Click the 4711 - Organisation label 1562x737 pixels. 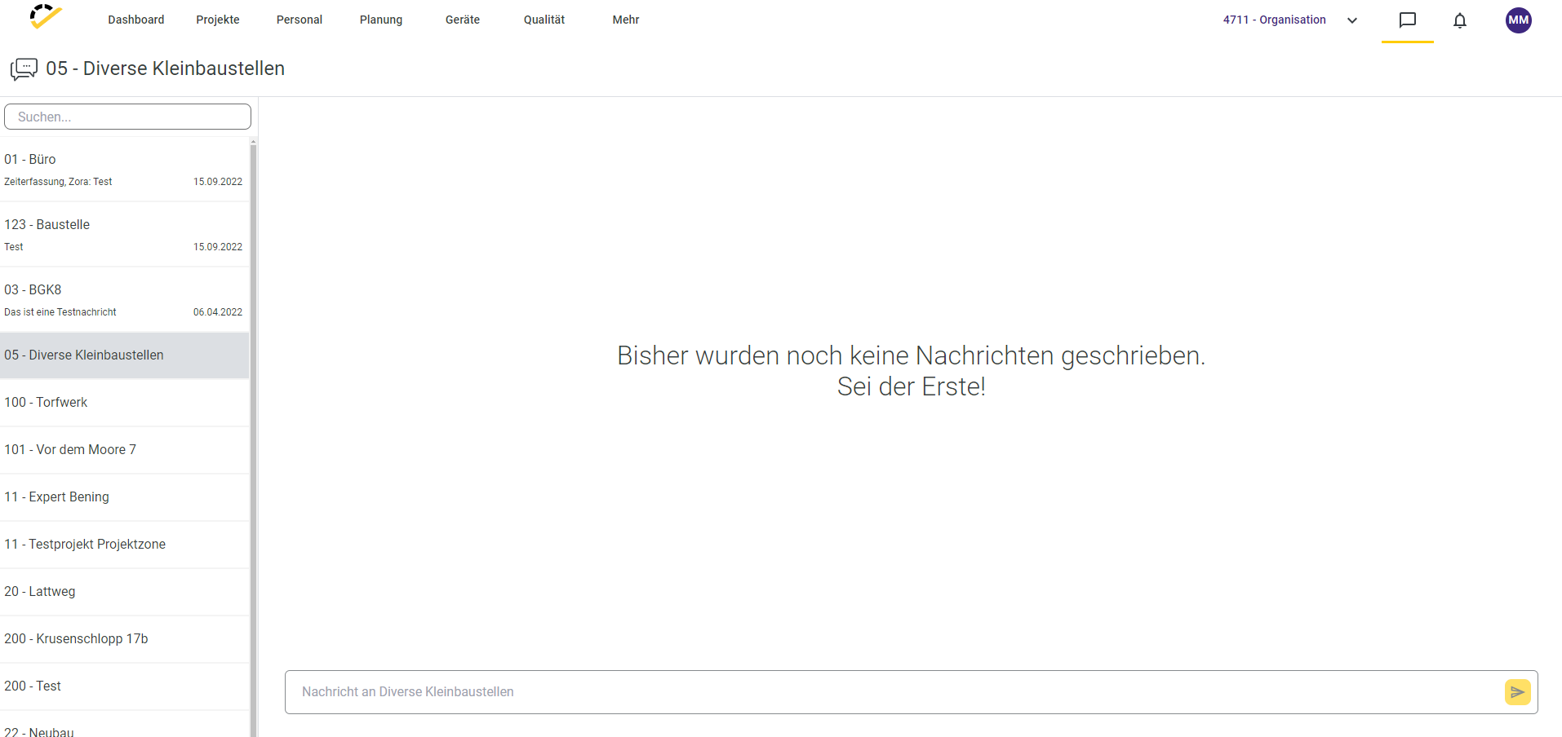tap(1274, 20)
